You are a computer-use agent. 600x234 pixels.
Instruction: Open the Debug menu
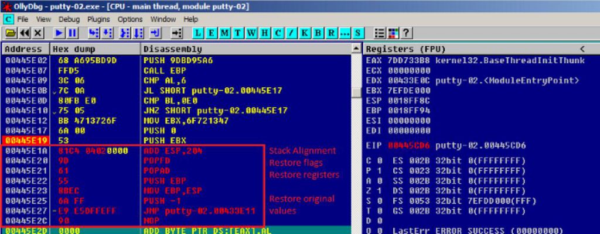[x=69, y=19]
